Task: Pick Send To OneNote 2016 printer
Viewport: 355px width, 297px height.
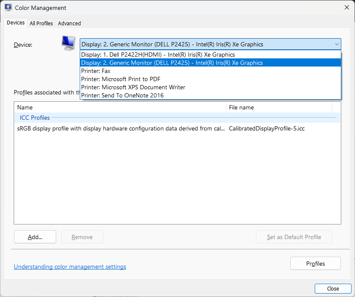Action: click(x=122, y=95)
